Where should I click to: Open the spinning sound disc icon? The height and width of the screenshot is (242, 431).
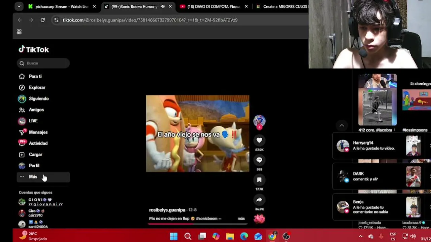(259, 218)
